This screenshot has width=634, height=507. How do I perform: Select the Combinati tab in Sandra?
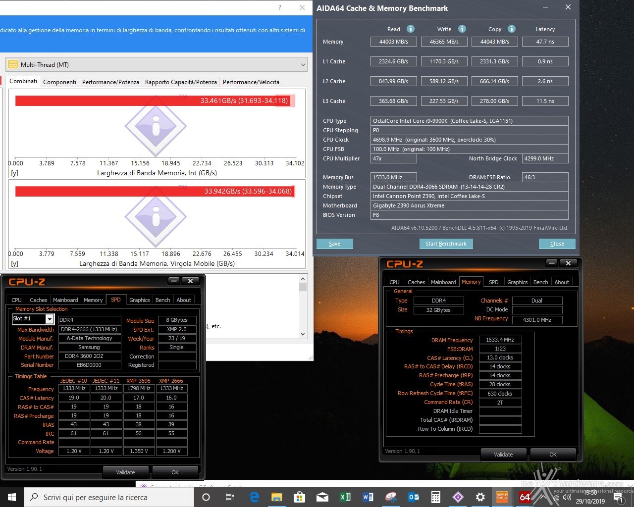click(x=23, y=81)
